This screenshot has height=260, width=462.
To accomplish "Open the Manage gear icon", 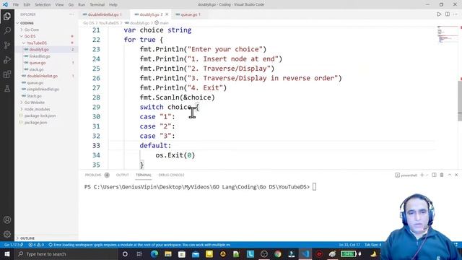I will pos(7,234).
